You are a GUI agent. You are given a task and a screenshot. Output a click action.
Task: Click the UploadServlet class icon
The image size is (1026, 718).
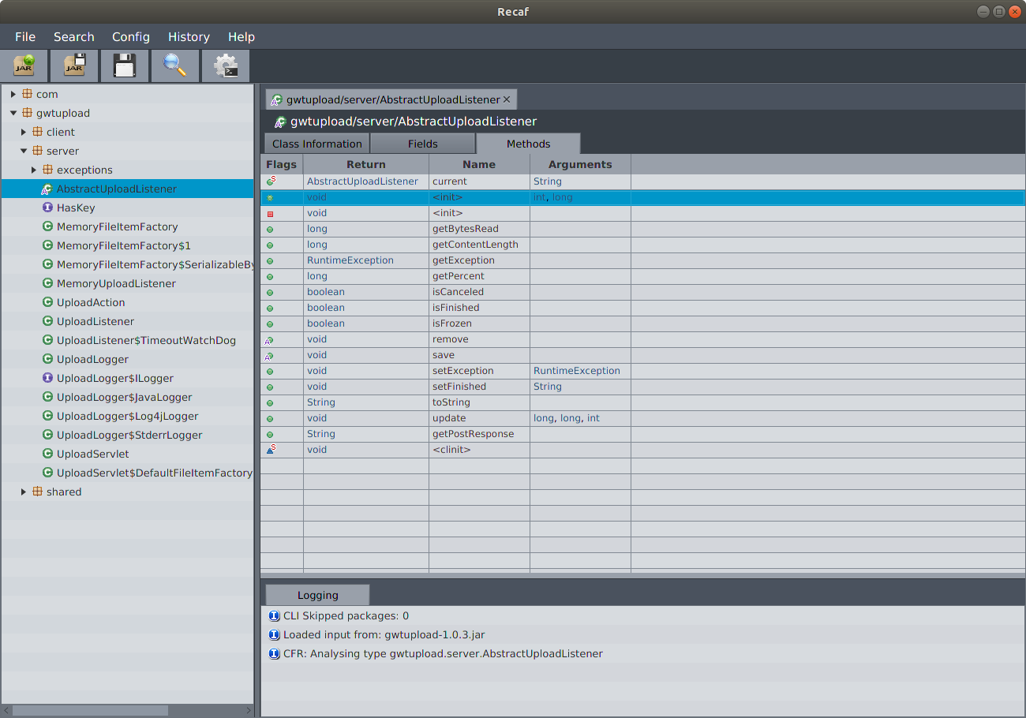click(x=47, y=454)
